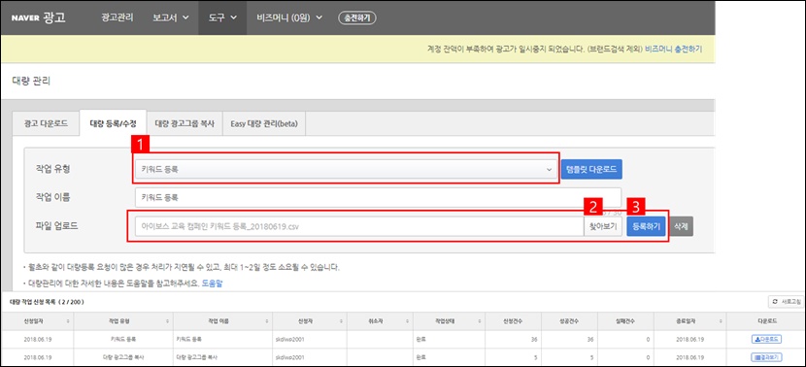Sort by 작업 이름 column header

click(222, 320)
